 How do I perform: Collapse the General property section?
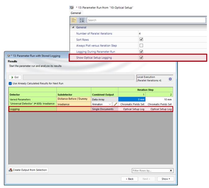(73, 27)
